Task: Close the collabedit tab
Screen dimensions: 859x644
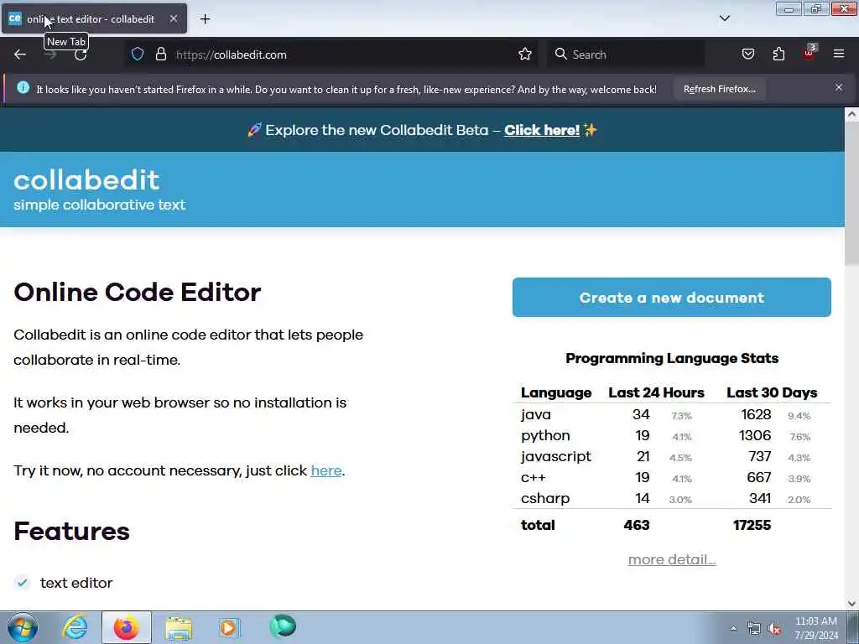Action: coord(173,18)
